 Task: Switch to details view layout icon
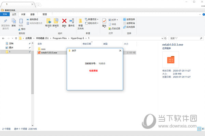point(199,129)
